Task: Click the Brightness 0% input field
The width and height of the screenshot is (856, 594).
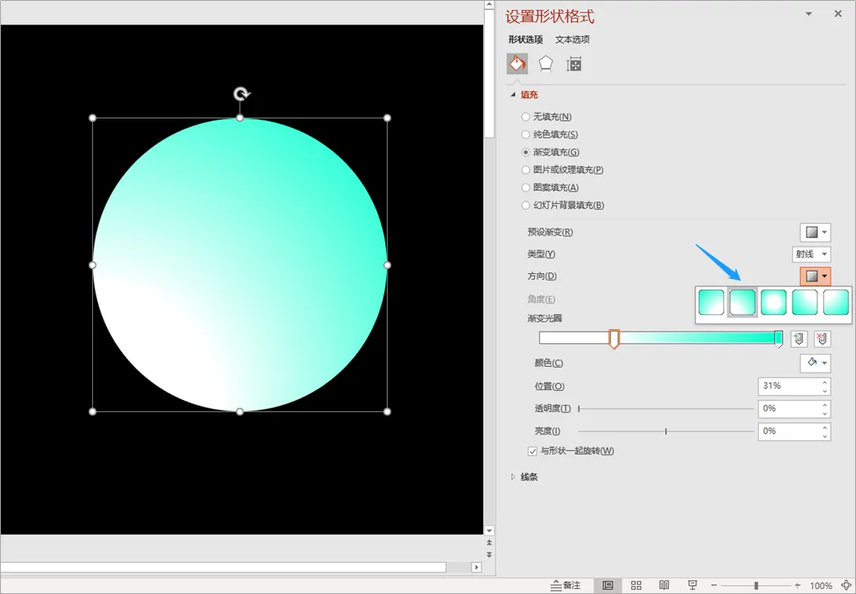Action: (794, 431)
